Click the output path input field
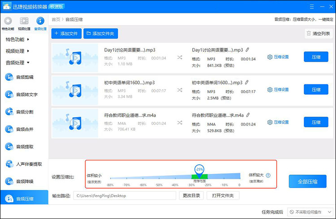 click(125, 196)
